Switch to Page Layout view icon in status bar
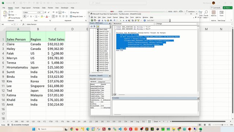Screen dimensions: 234x132 pyautogui.click(x=205, y=125)
